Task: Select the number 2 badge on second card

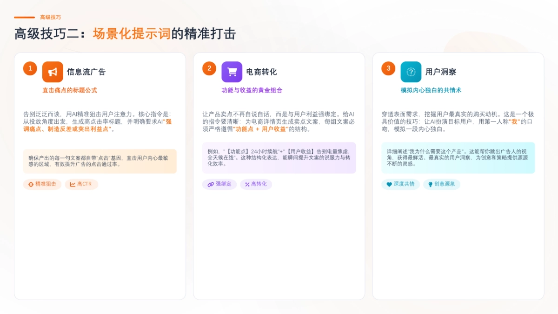Action: pyautogui.click(x=209, y=68)
